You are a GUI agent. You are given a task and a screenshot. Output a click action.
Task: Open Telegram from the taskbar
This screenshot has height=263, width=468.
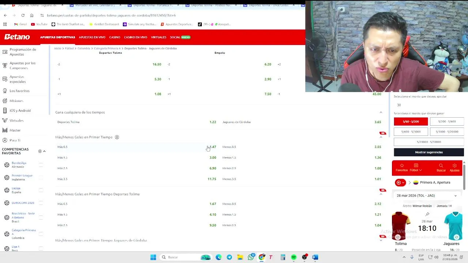click(229, 257)
